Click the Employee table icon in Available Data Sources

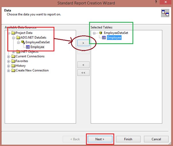pos(28,47)
